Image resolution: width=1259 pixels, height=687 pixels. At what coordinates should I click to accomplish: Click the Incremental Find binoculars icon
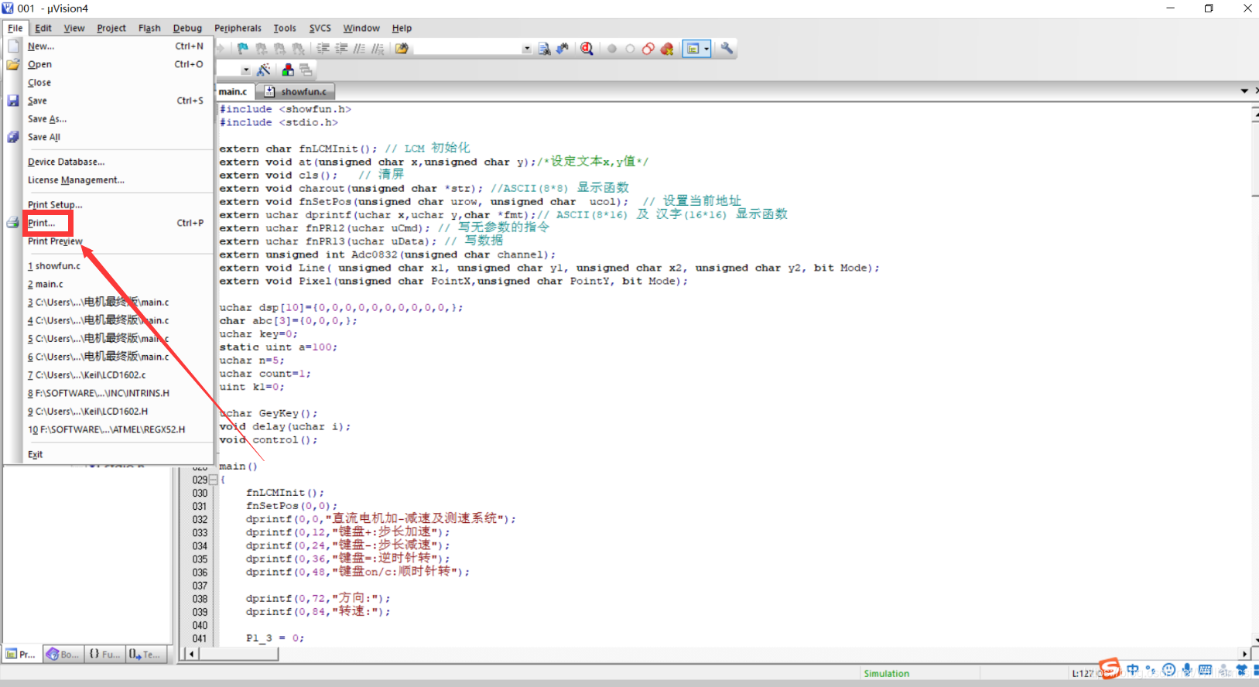pos(563,49)
